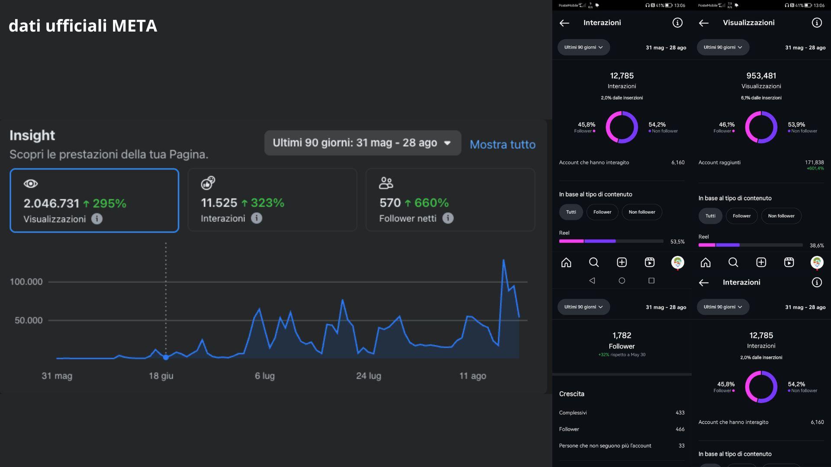
Task: Click the 1,782 Follower count
Action: point(622,336)
